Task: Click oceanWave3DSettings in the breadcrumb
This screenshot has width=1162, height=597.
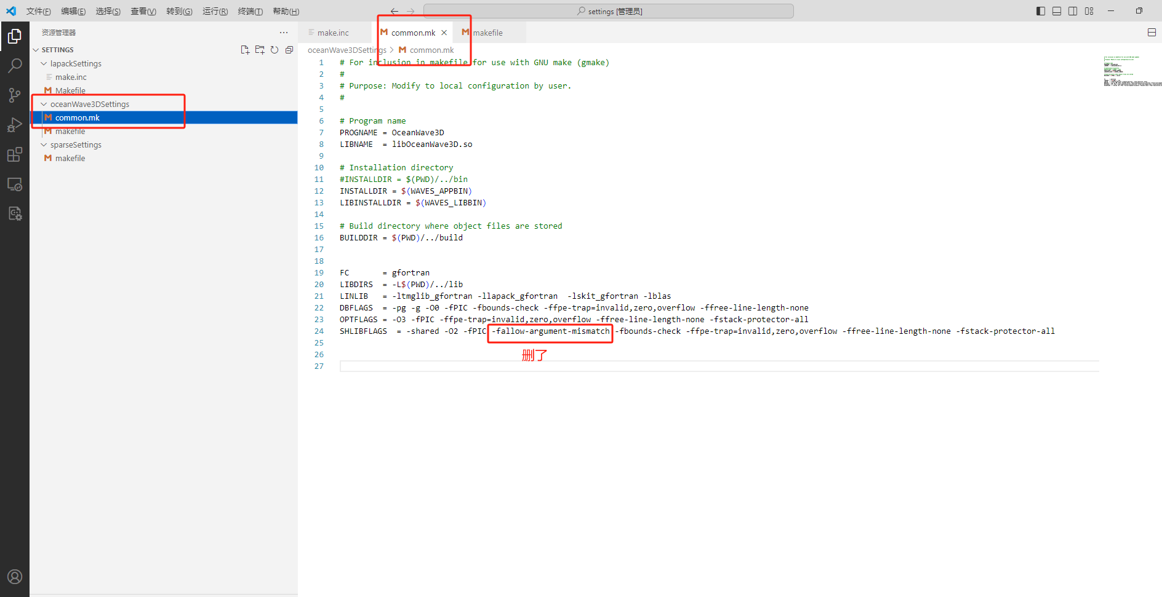Action: tap(347, 50)
